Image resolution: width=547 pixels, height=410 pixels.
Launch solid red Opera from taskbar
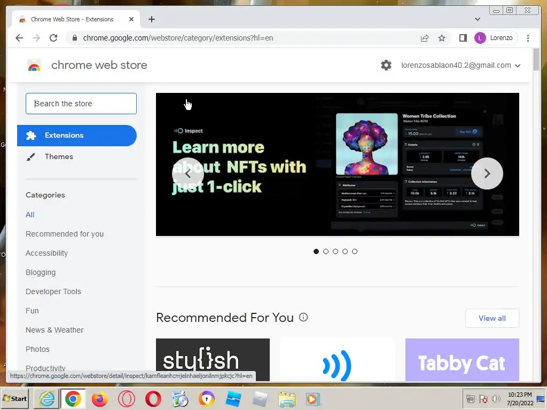pyautogui.click(x=153, y=399)
